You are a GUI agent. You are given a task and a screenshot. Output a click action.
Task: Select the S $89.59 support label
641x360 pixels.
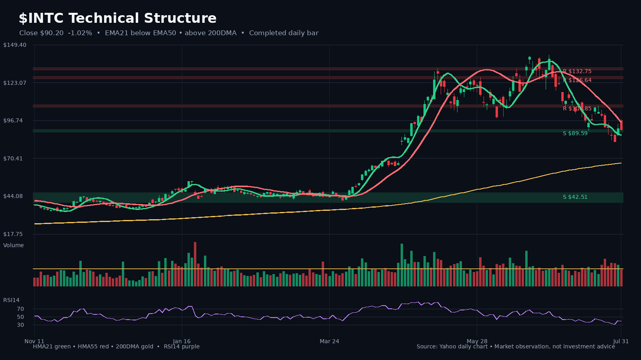pos(575,133)
